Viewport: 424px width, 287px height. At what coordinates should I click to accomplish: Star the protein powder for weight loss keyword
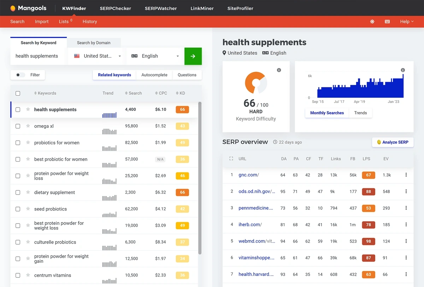(28, 176)
